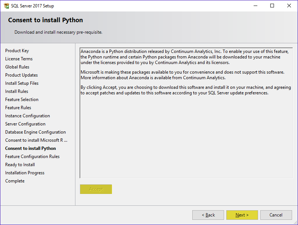The image size is (298, 225).
Task: Click the Accept button
Action: [96, 189]
